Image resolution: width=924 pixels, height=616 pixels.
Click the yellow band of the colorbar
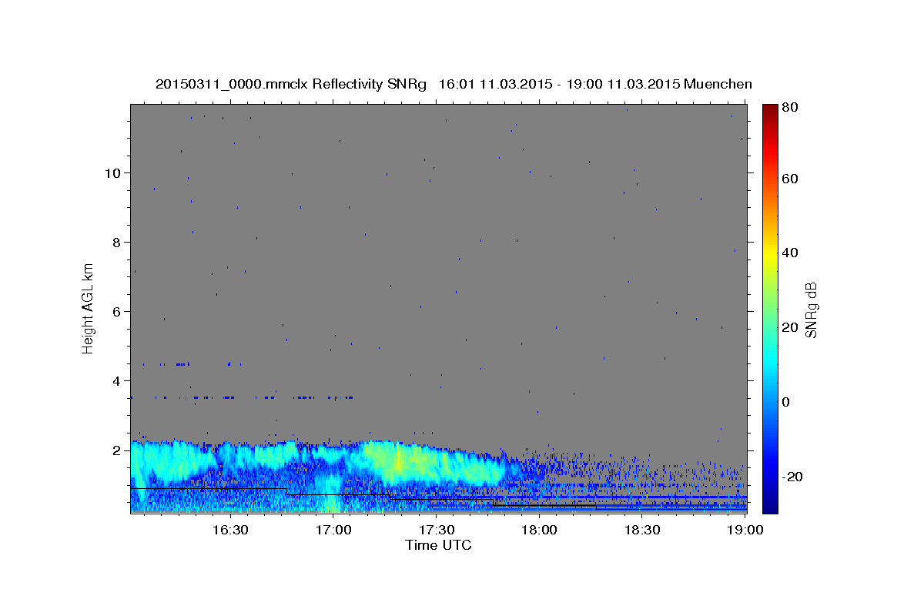(x=769, y=254)
